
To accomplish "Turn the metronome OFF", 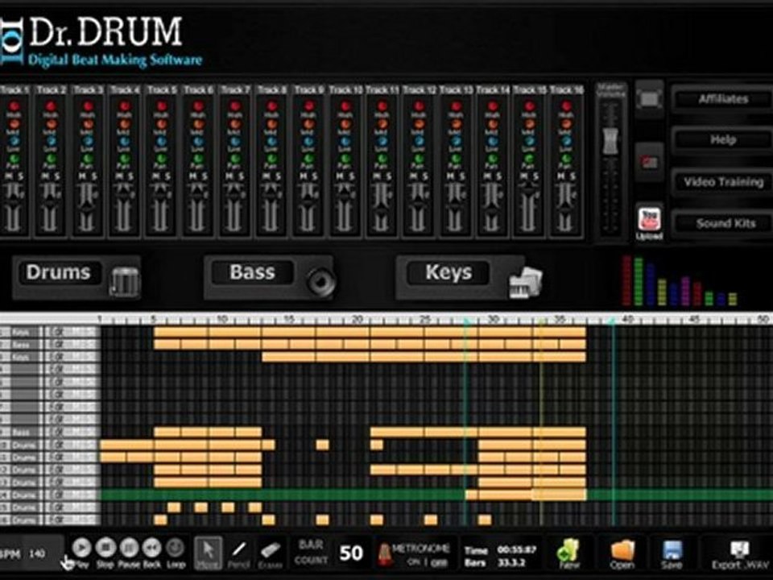I will click(440, 563).
